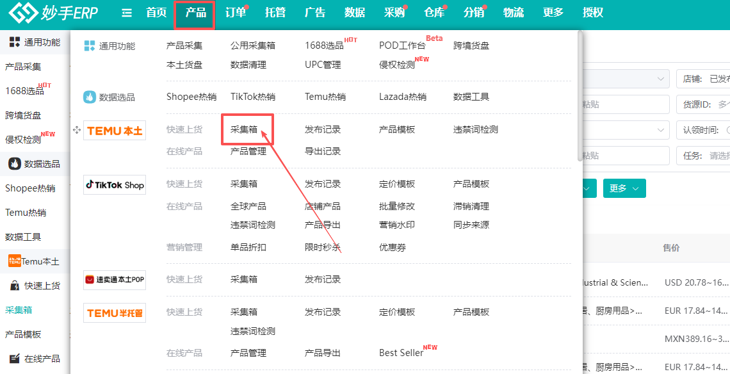Viewport: 730px width, 374px height.
Task: Select 产品模板 in the left sidebar
Action: point(23,334)
